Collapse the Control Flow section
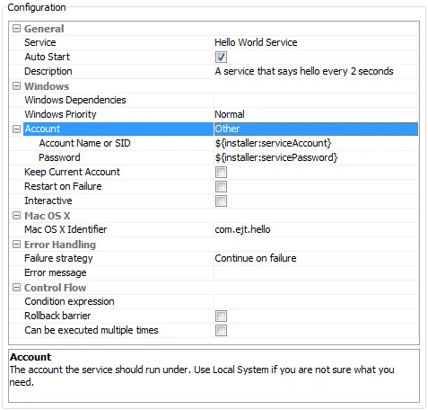 [16, 288]
